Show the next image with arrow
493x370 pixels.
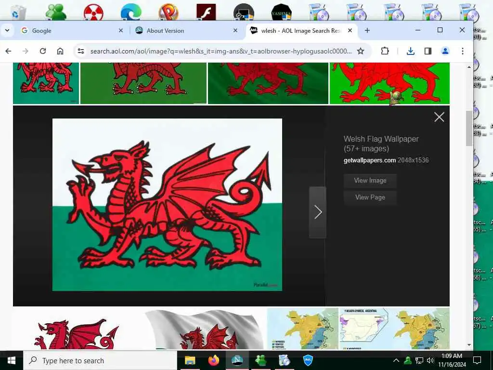point(318,212)
